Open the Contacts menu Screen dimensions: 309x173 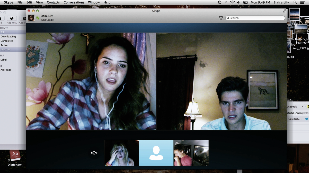[x=53, y=2]
